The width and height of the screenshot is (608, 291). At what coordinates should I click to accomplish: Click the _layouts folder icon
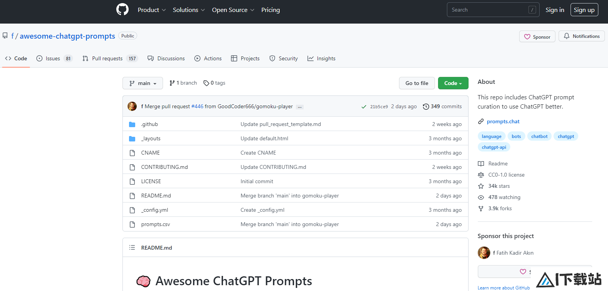(x=132, y=139)
